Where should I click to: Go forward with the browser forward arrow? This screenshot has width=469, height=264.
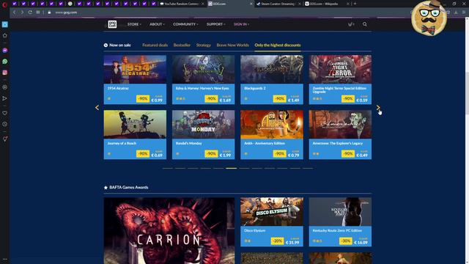pos(22,12)
